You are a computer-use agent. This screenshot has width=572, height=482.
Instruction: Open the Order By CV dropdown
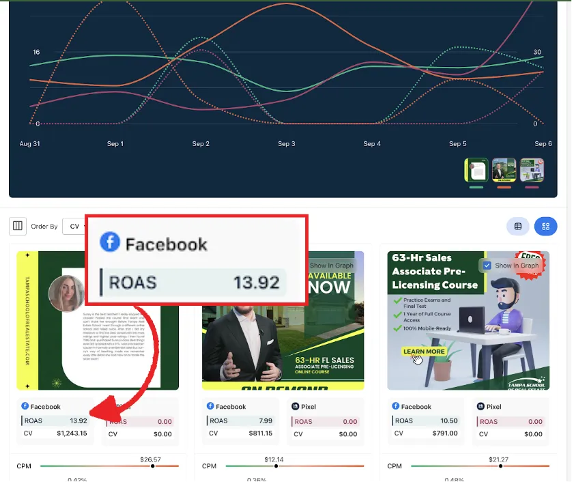click(x=74, y=226)
